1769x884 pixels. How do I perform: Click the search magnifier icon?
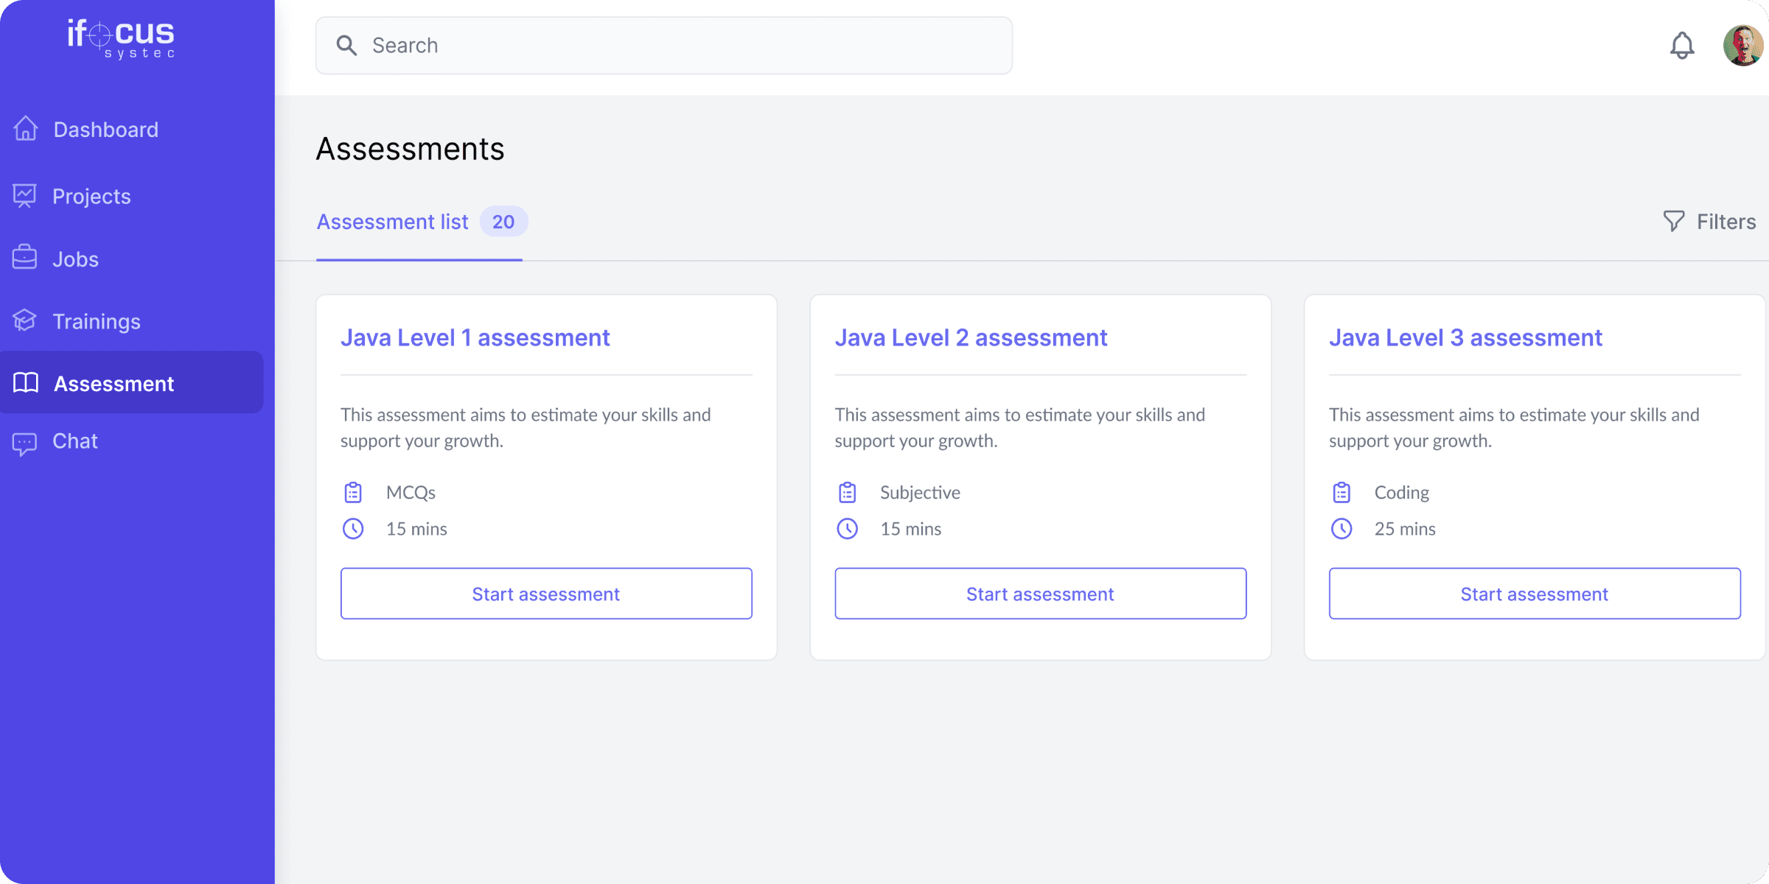(x=346, y=46)
